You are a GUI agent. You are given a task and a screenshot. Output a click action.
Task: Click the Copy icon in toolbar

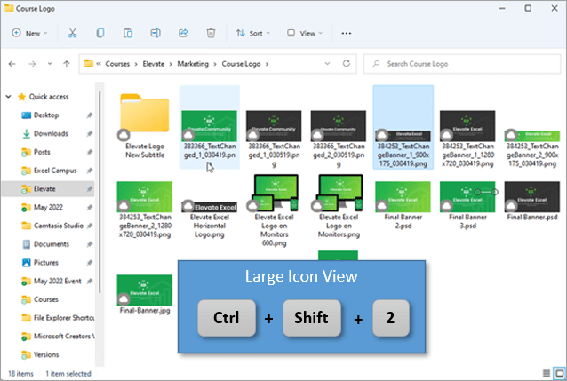100,33
